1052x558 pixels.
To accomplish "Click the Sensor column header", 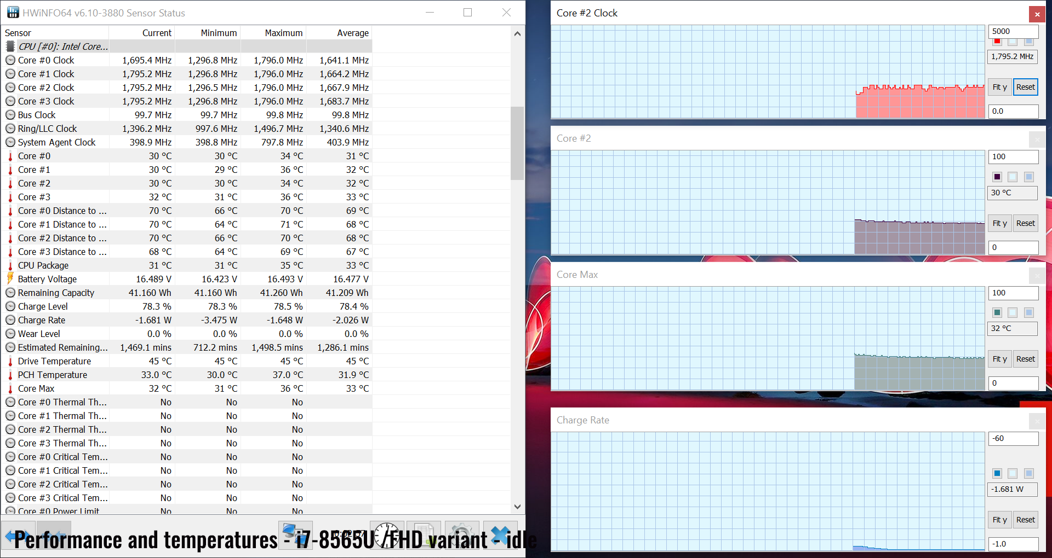I will [55, 33].
